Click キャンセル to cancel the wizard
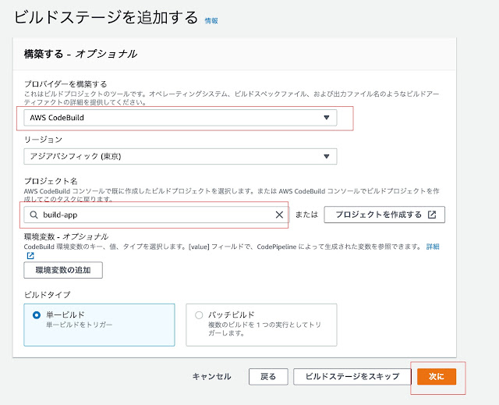 [211, 376]
